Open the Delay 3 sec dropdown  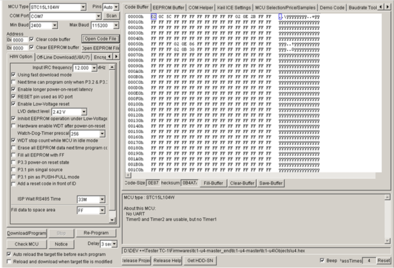pyautogui.click(x=114, y=244)
